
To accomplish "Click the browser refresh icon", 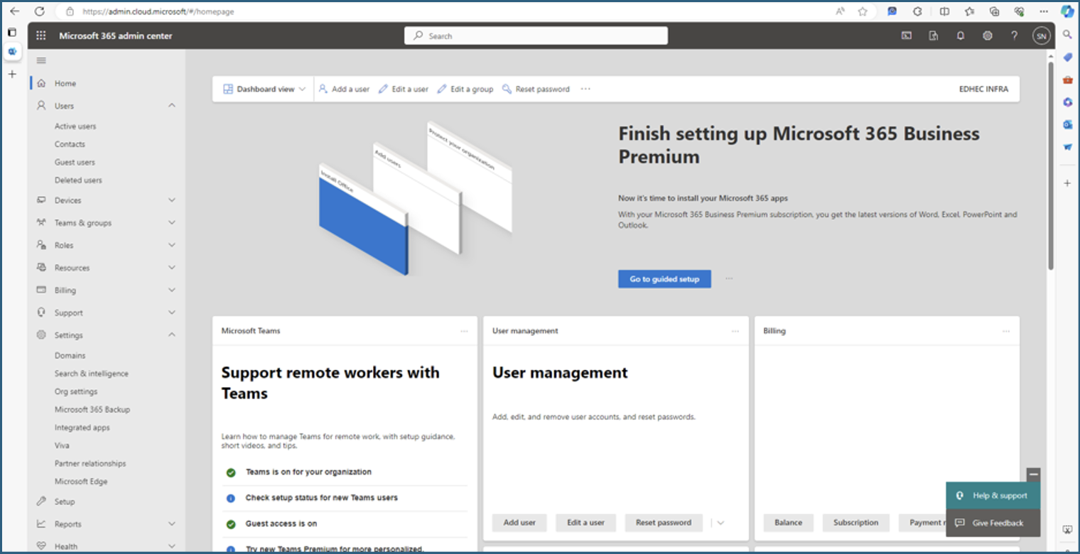I will tap(39, 11).
